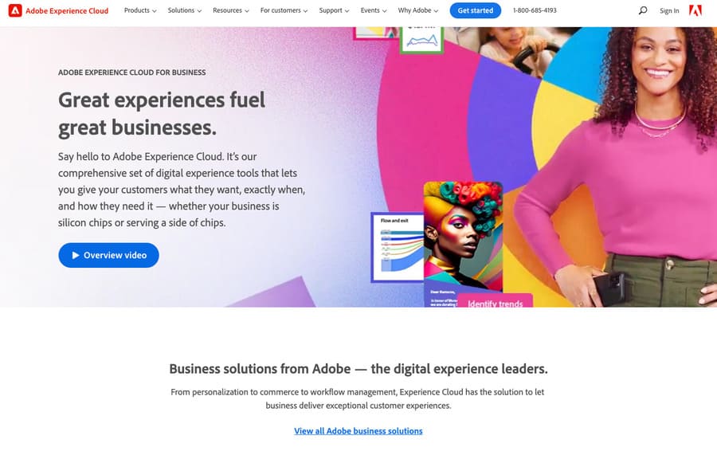This screenshot has height=451, width=717.
Task: Click the Flow and exit chart card
Action: 397,245
